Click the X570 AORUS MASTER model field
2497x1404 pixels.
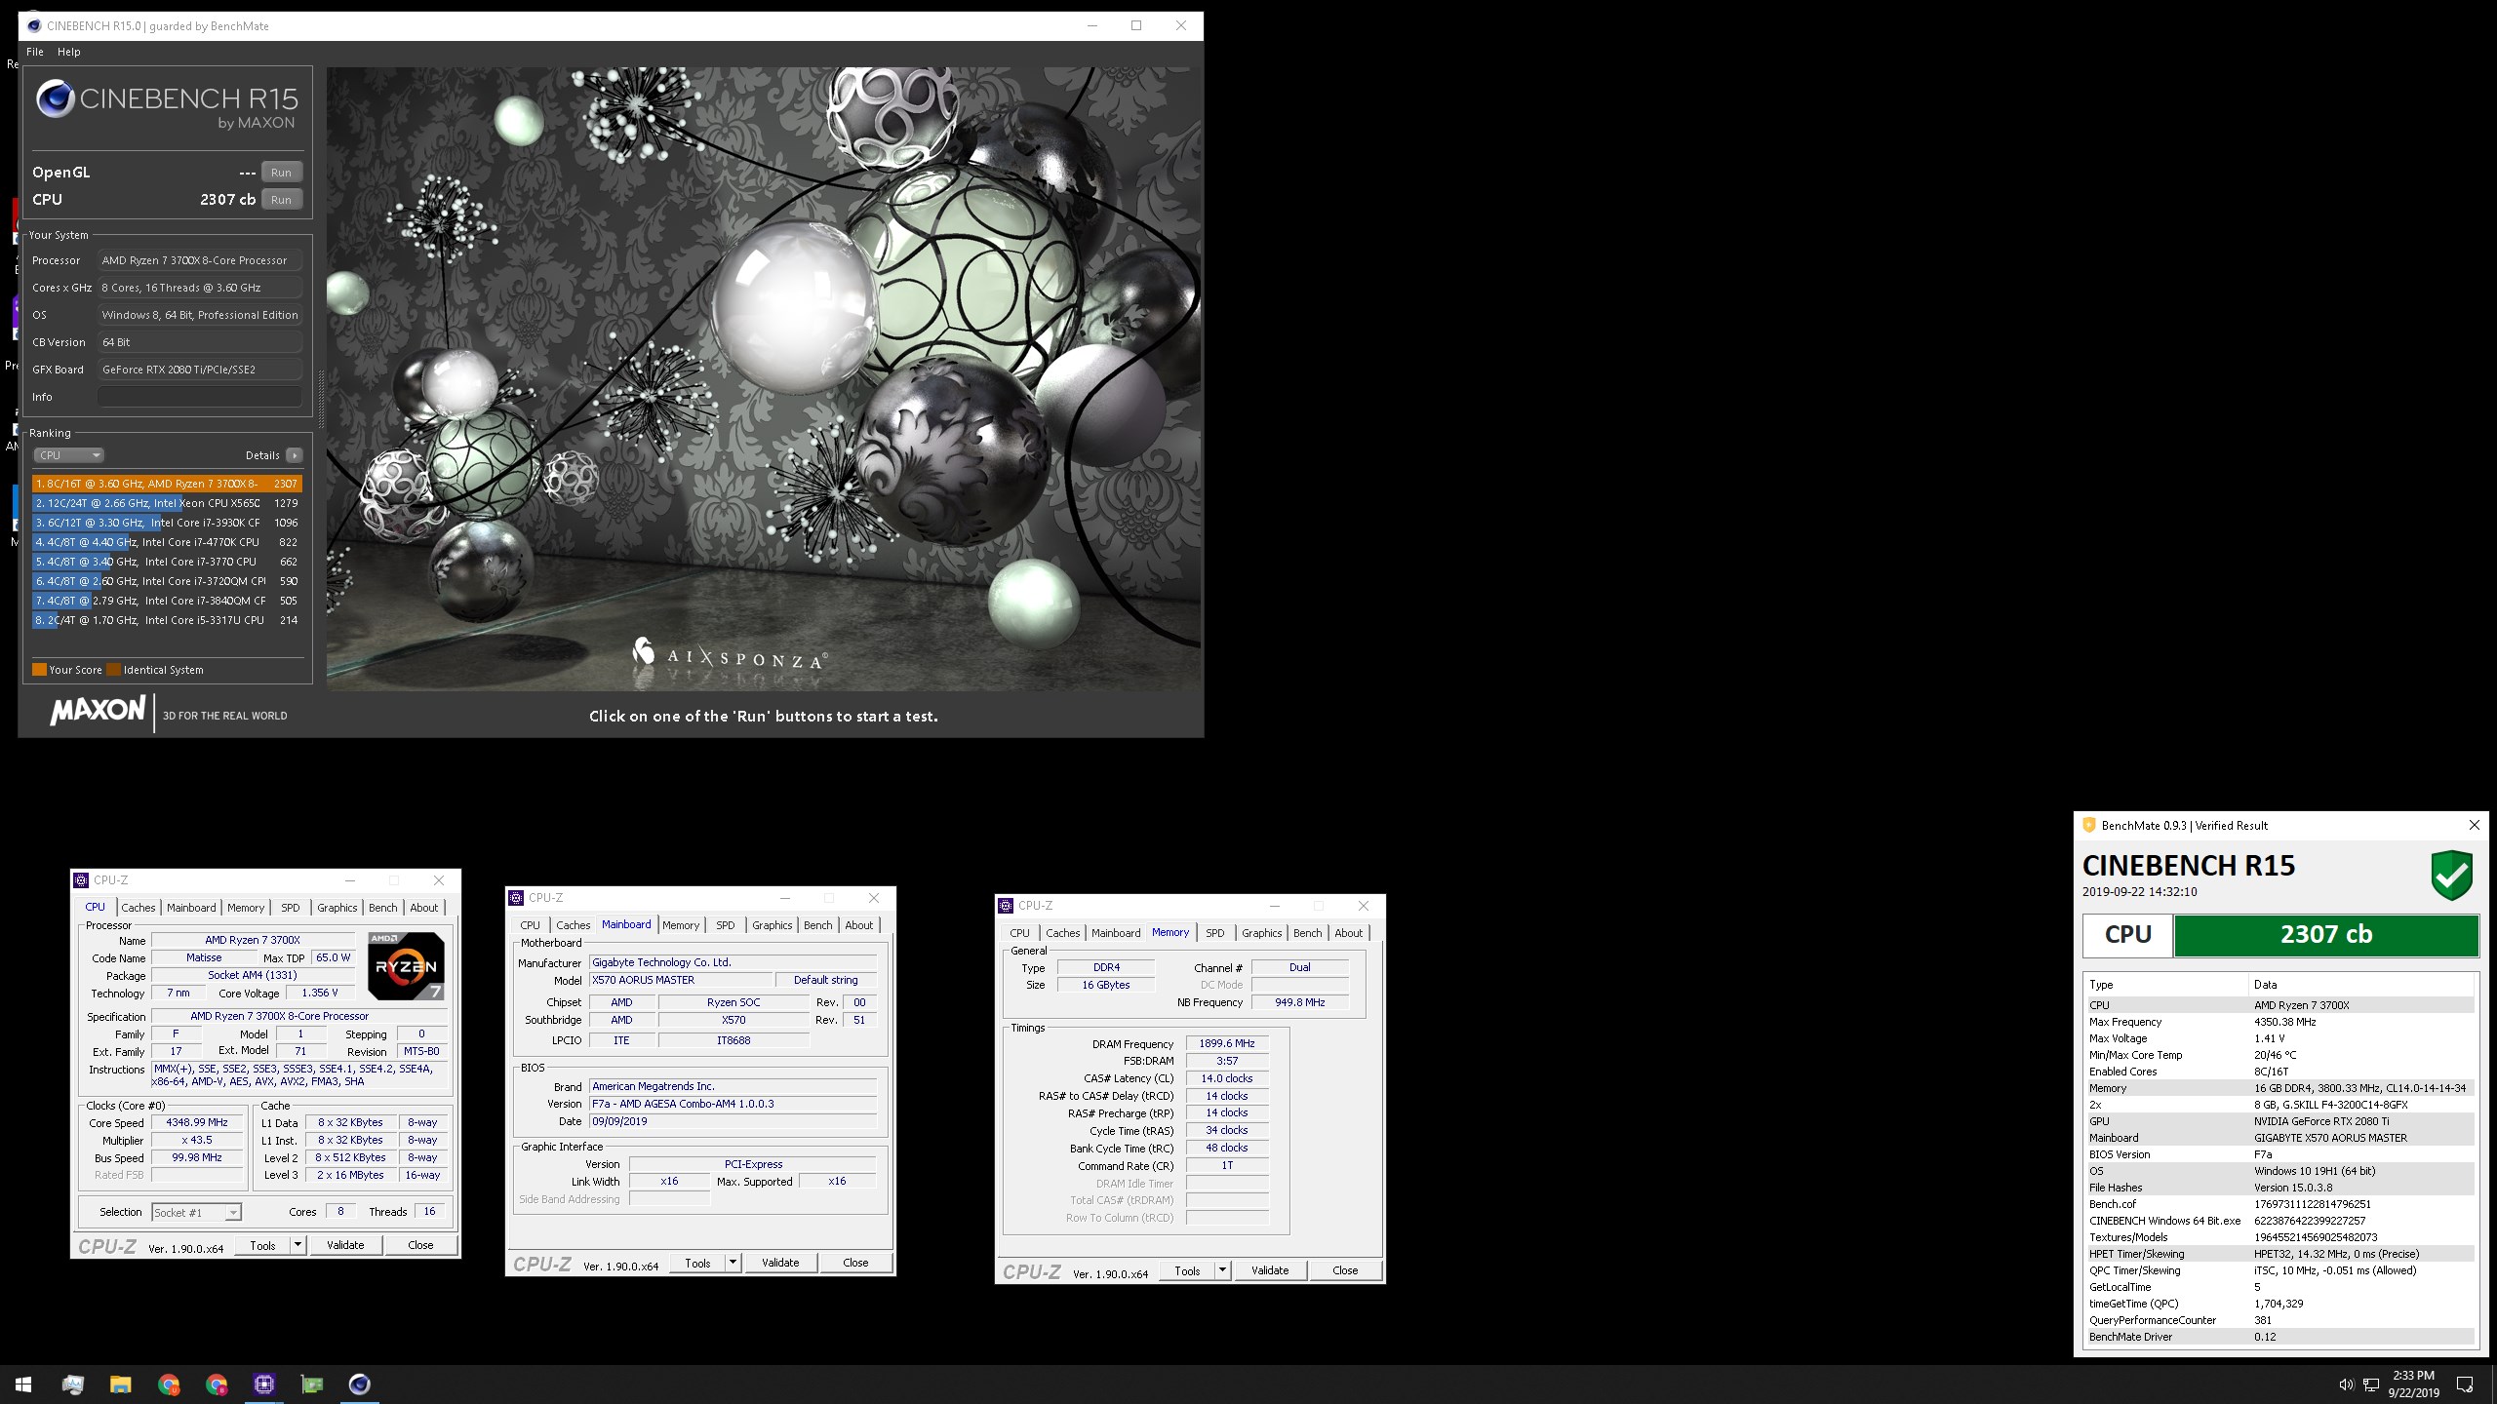[x=681, y=980]
